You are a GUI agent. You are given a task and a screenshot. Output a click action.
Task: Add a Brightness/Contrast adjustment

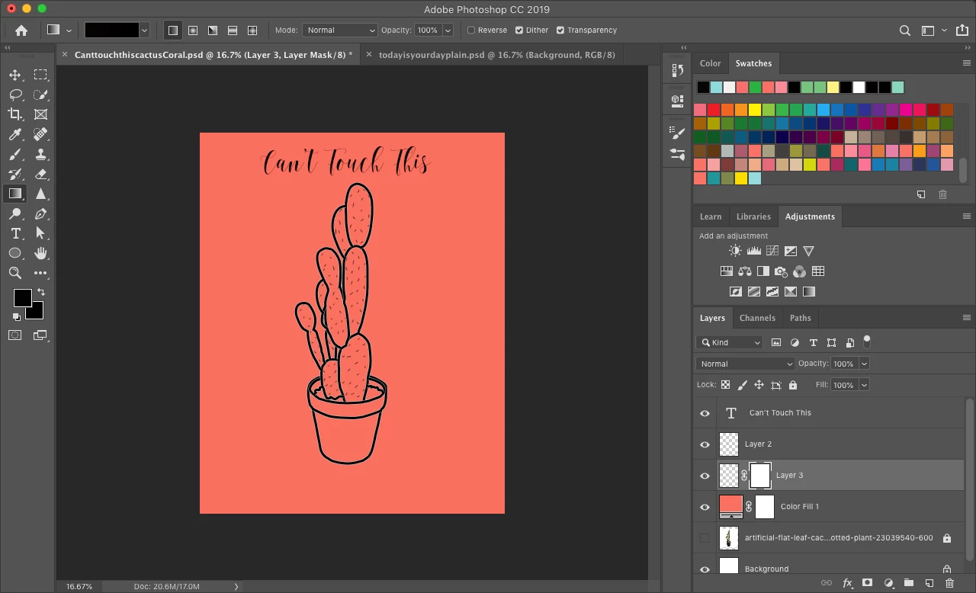[735, 251]
